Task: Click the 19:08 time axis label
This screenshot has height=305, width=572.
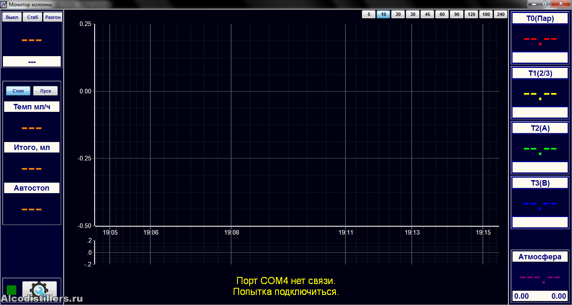Action: point(232,232)
